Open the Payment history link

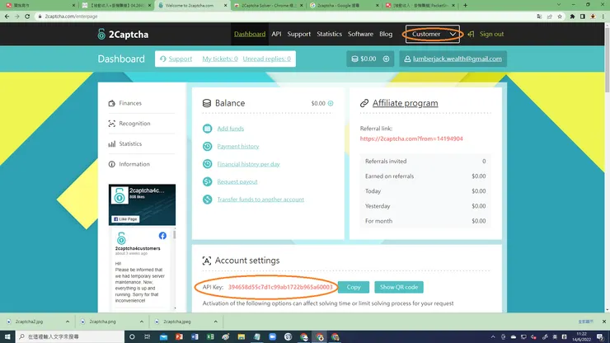pos(237,147)
